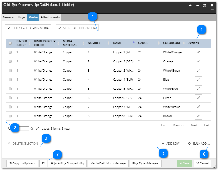Click Select All Fiber Media button

77,28
